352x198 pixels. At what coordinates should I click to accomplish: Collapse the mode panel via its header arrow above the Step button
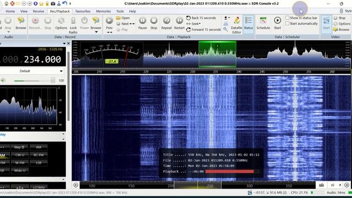coord(63,139)
